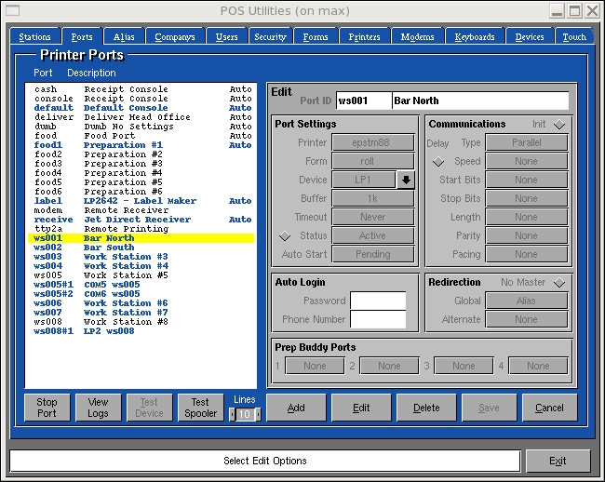Select the 'tty2a Remote Printing' row
Image resolution: width=605 pixels, height=482 pixels.
141,229
